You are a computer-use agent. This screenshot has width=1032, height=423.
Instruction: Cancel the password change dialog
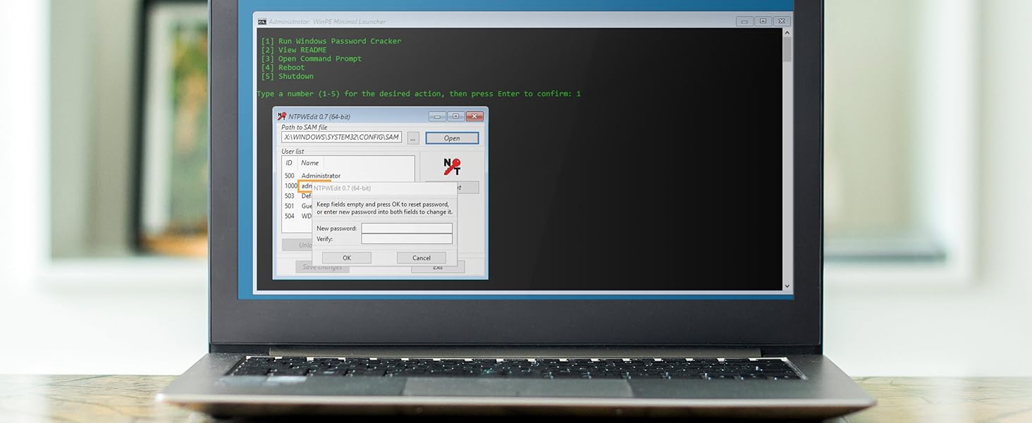point(422,258)
